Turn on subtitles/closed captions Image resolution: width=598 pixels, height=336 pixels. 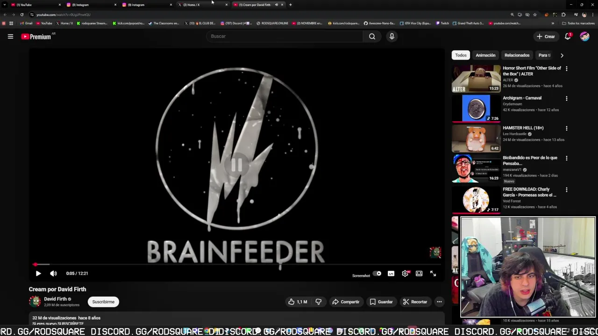point(391,274)
